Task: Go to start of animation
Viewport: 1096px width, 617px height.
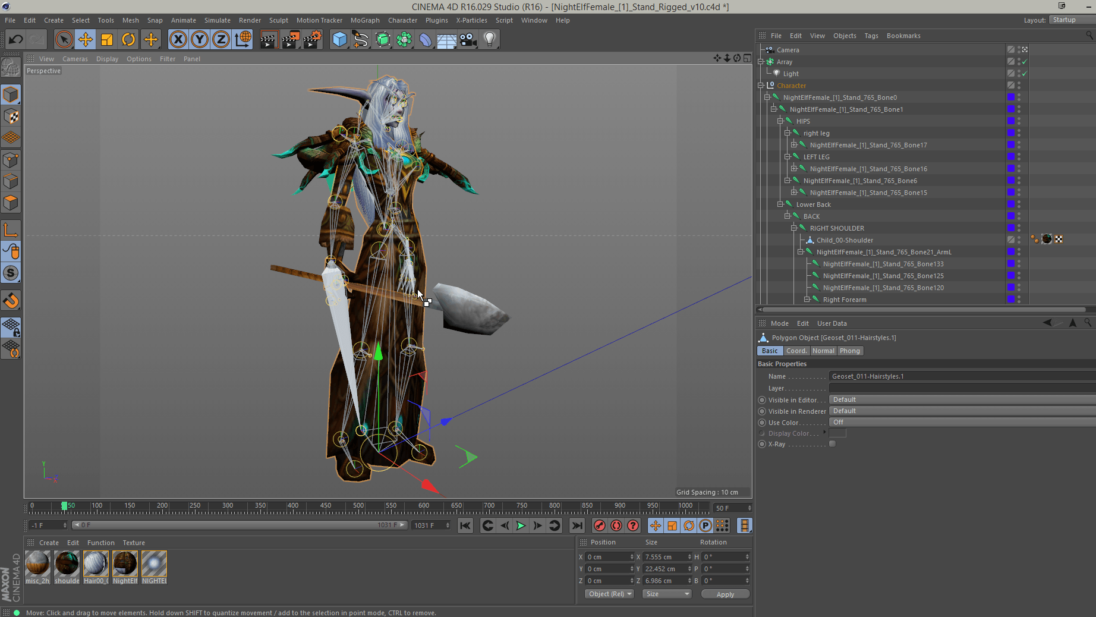Action: [x=465, y=525]
